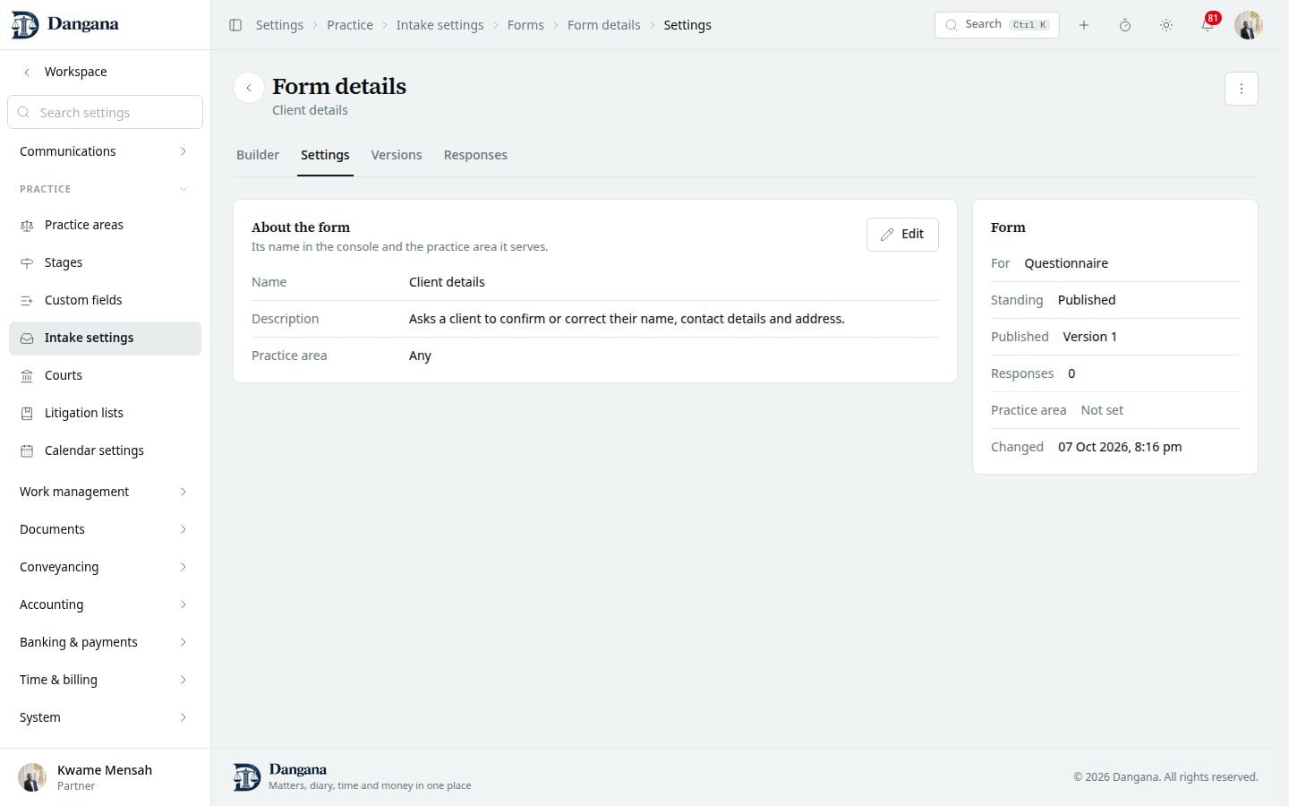The height and width of the screenshot is (806, 1289).
Task: Expand the System section
Action: (x=105, y=717)
